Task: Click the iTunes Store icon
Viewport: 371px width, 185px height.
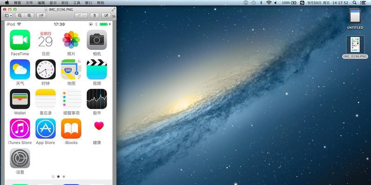Action: (20, 129)
